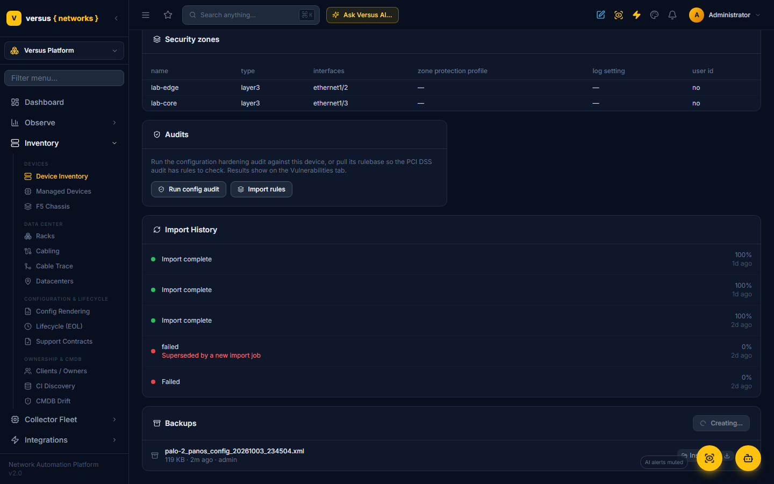The image size is (774, 484).
Task: Toggle the hamburger menu icon
Action: [x=146, y=15]
